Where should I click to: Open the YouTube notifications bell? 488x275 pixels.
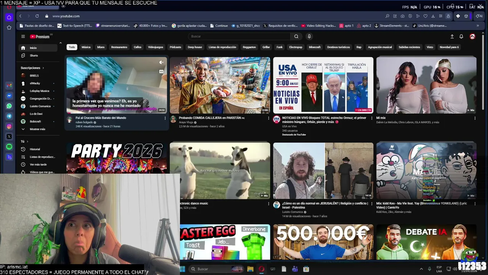[x=461, y=36]
